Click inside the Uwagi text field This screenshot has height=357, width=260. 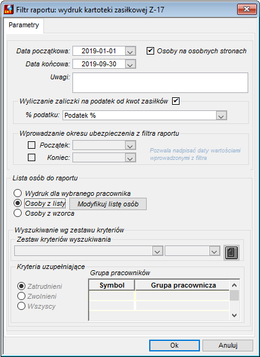click(160, 82)
